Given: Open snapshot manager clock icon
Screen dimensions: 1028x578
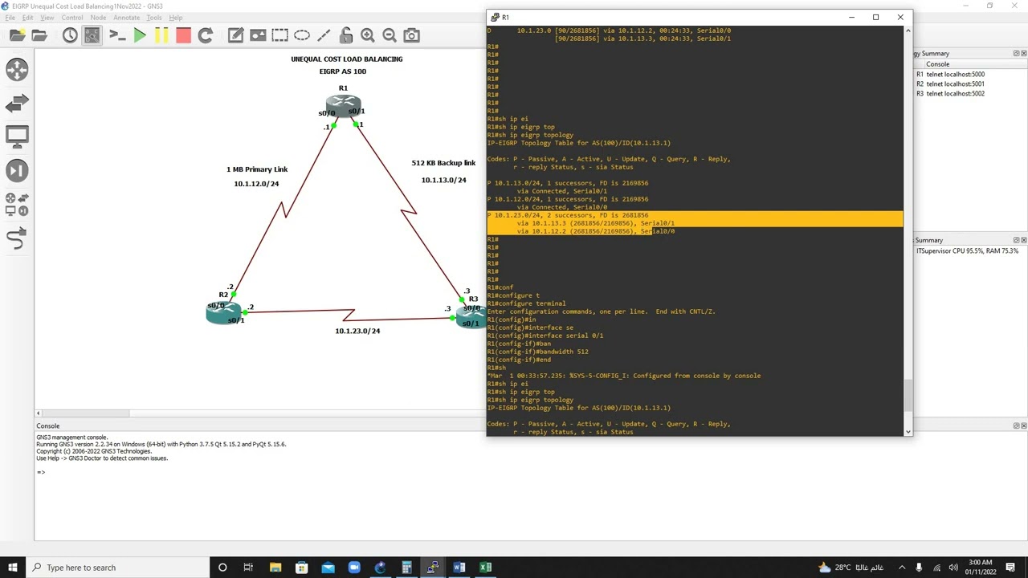Looking at the screenshot, I should [x=70, y=35].
